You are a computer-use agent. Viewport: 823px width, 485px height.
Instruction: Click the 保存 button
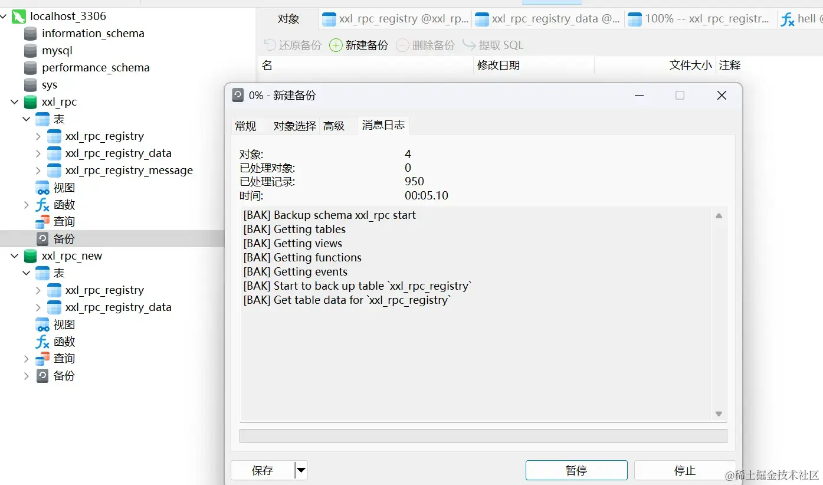pos(263,471)
